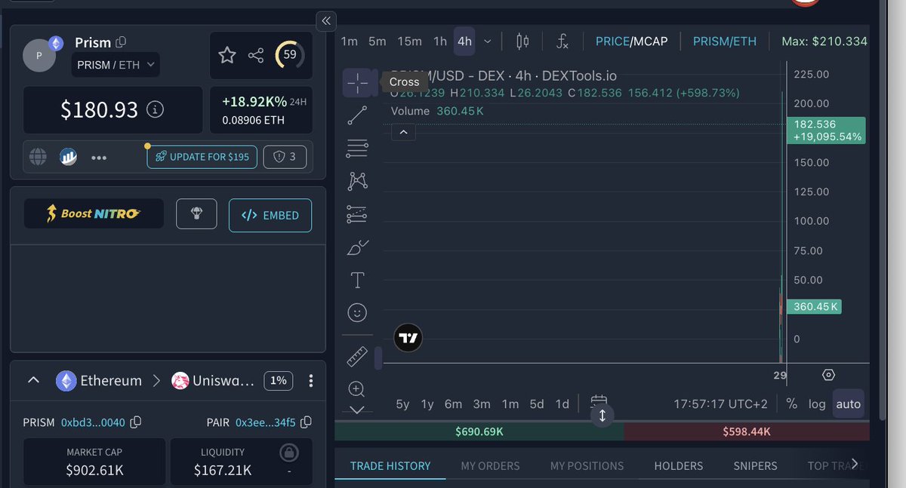Open the Fibonacci retracement tool
The width and height of the screenshot is (906, 488).
357,149
